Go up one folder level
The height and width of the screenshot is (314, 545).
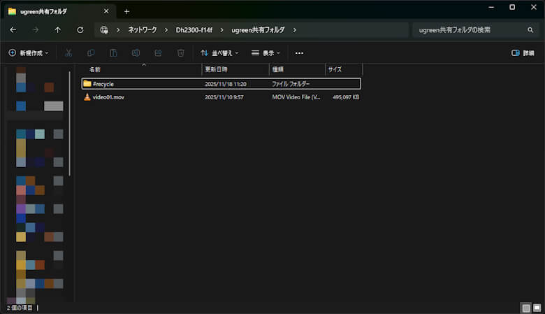click(x=57, y=30)
